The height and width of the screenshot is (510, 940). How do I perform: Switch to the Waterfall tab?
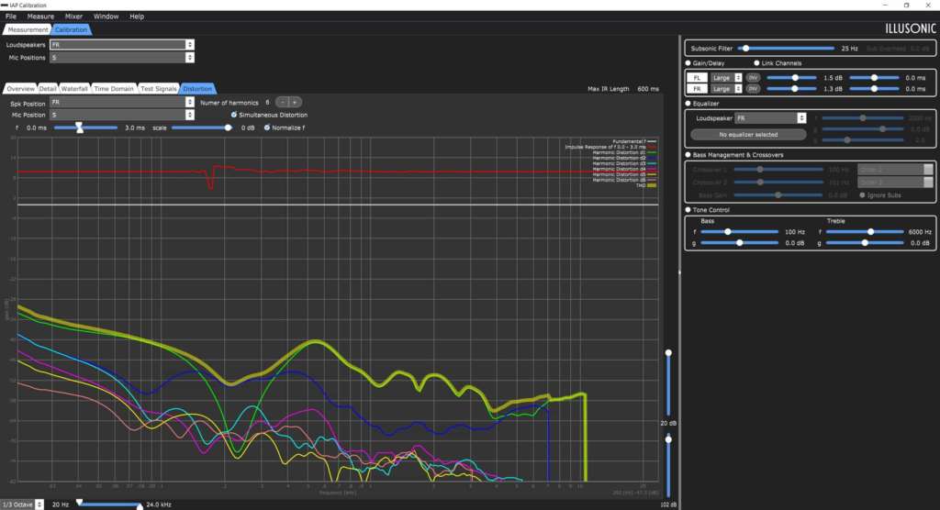tap(74, 89)
